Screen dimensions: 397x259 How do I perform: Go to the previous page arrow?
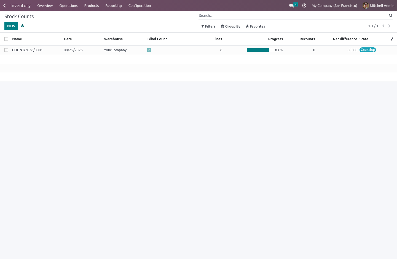click(383, 26)
